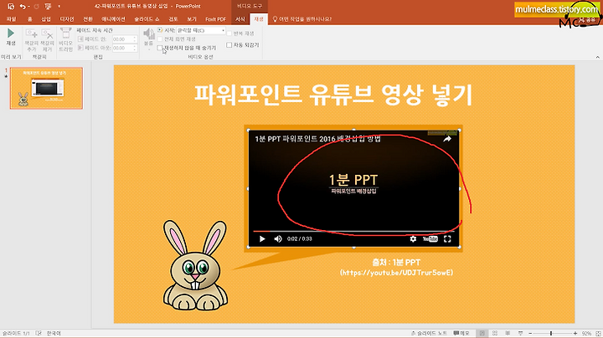This screenshot has height=338, width=603.
Task: Click the zoom slider handle
Action: (x=551, y=333)
